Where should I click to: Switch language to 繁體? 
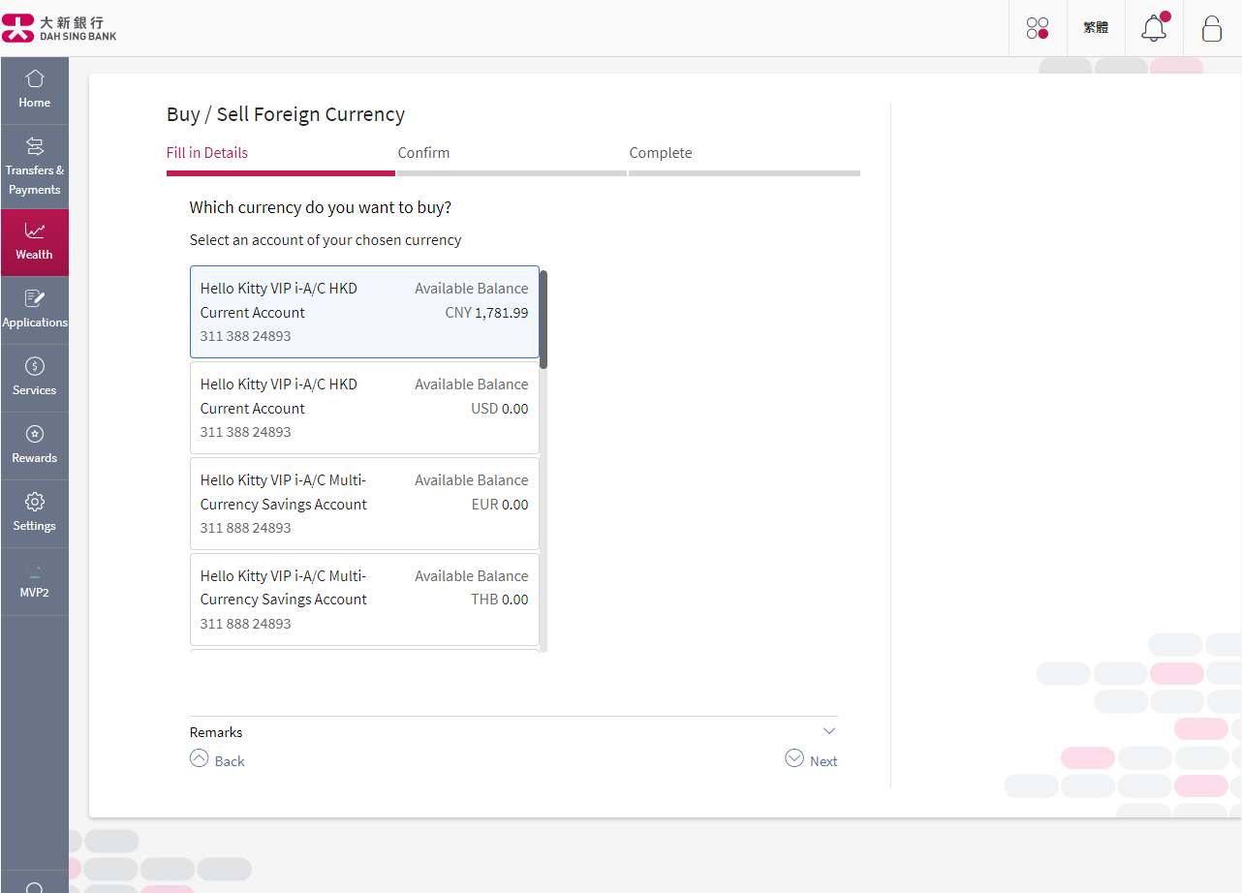tap(1096, 28)
